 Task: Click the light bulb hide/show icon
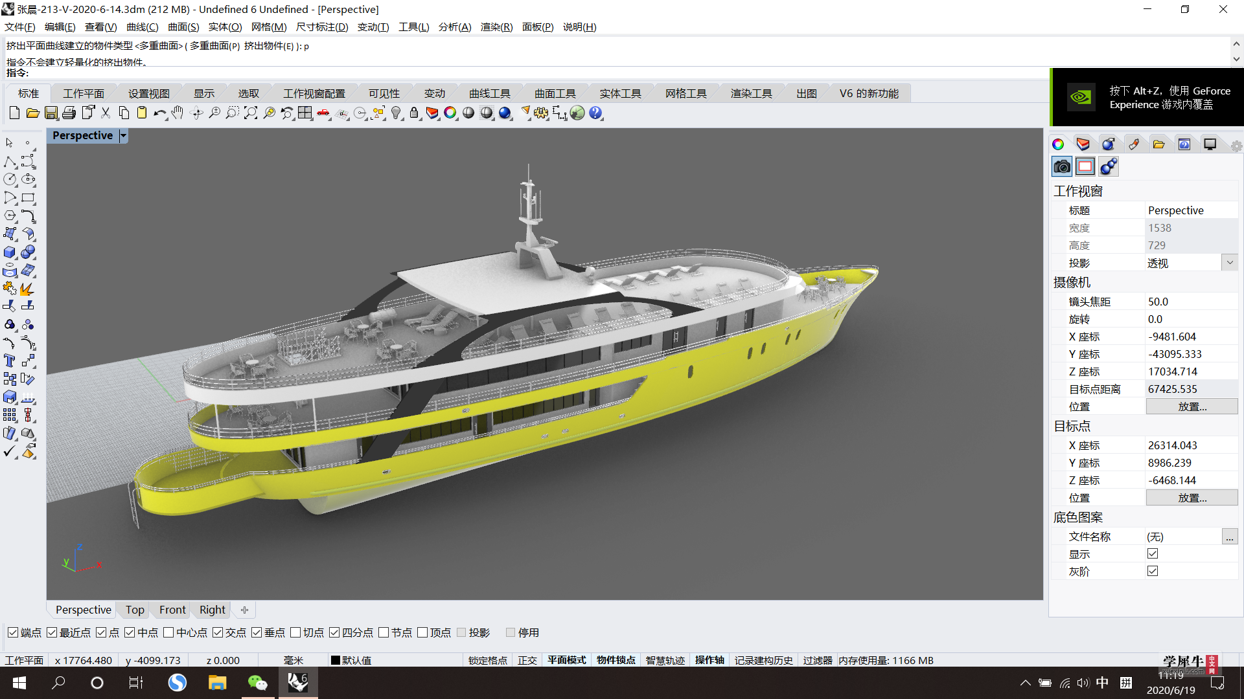pos(396,113)
